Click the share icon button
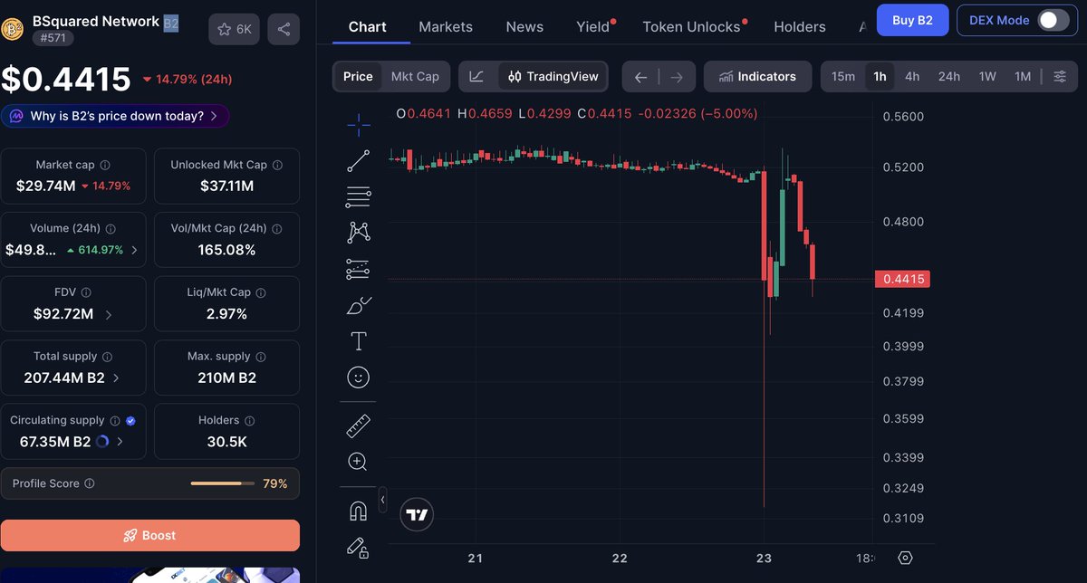Image resolution: width=1087 pixels, height=583 pixels. (284, 29)
